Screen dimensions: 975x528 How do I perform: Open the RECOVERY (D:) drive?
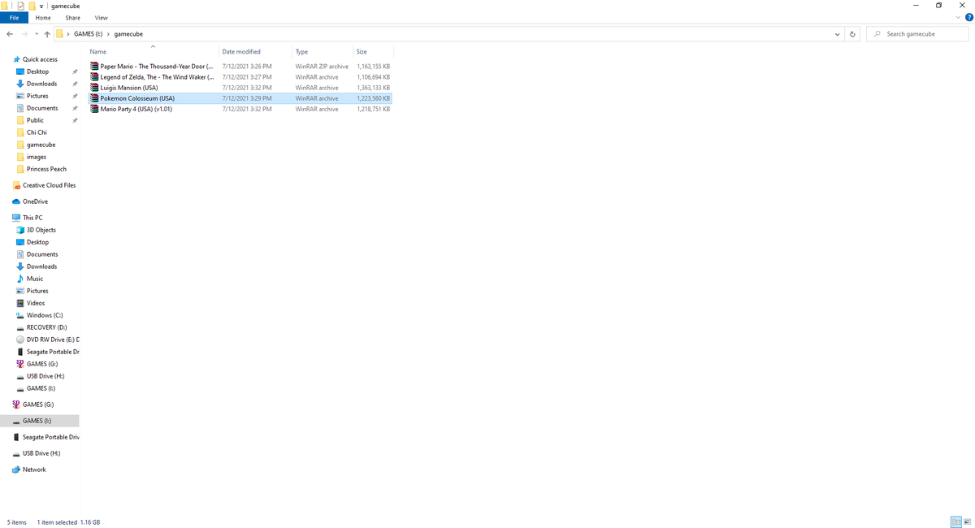pos(46,327)
